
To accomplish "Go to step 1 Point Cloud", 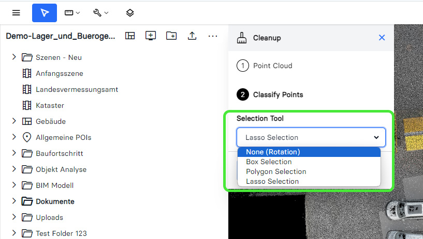I will pyautogui.click(x=272, y=66).
